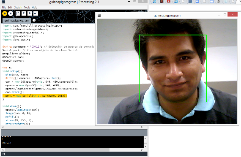
Task: Click the 'void setup(){' code line
Action: (x=12, y=71)
